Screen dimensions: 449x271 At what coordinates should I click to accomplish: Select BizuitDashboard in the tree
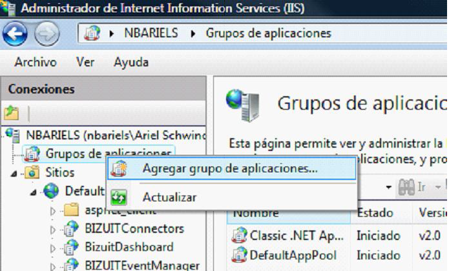(129, 247)
